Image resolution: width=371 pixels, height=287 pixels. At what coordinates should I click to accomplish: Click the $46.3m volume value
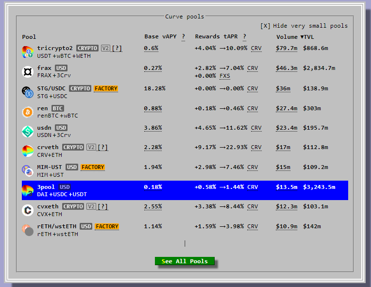pyautogui.click(x=287, y=68)
